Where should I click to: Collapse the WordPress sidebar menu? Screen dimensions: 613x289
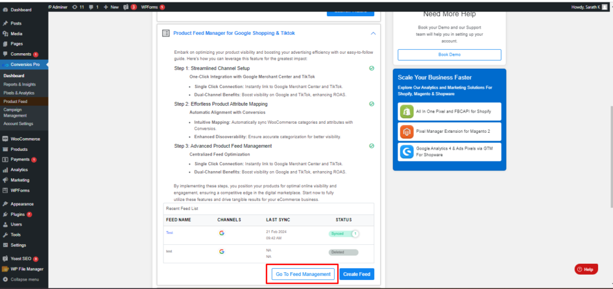[21, 279]
